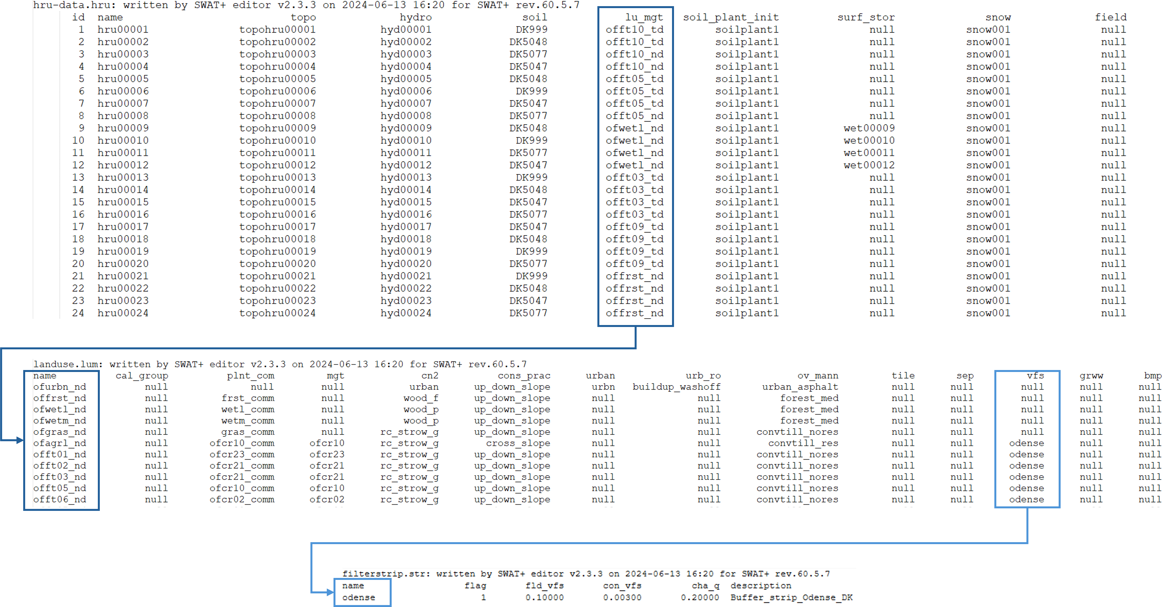Click the fld_vfs value 0.10000
The height and width of the screenshot is (607, 1166).
point(545,597)
